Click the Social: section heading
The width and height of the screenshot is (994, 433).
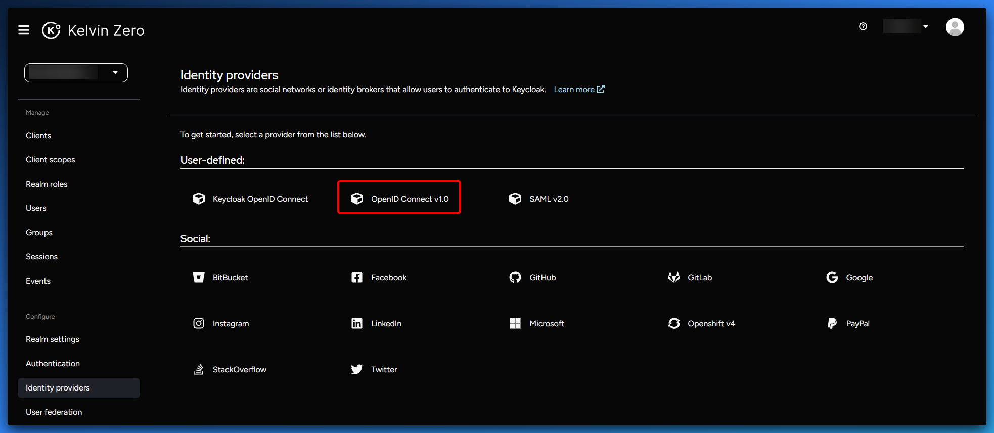coord(195,239)
